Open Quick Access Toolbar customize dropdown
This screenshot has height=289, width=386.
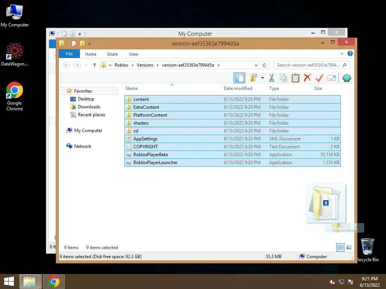pyautogui.click(x=89, y=44)
